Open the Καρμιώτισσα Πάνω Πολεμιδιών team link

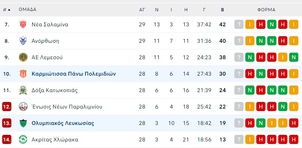coord(73,74)
